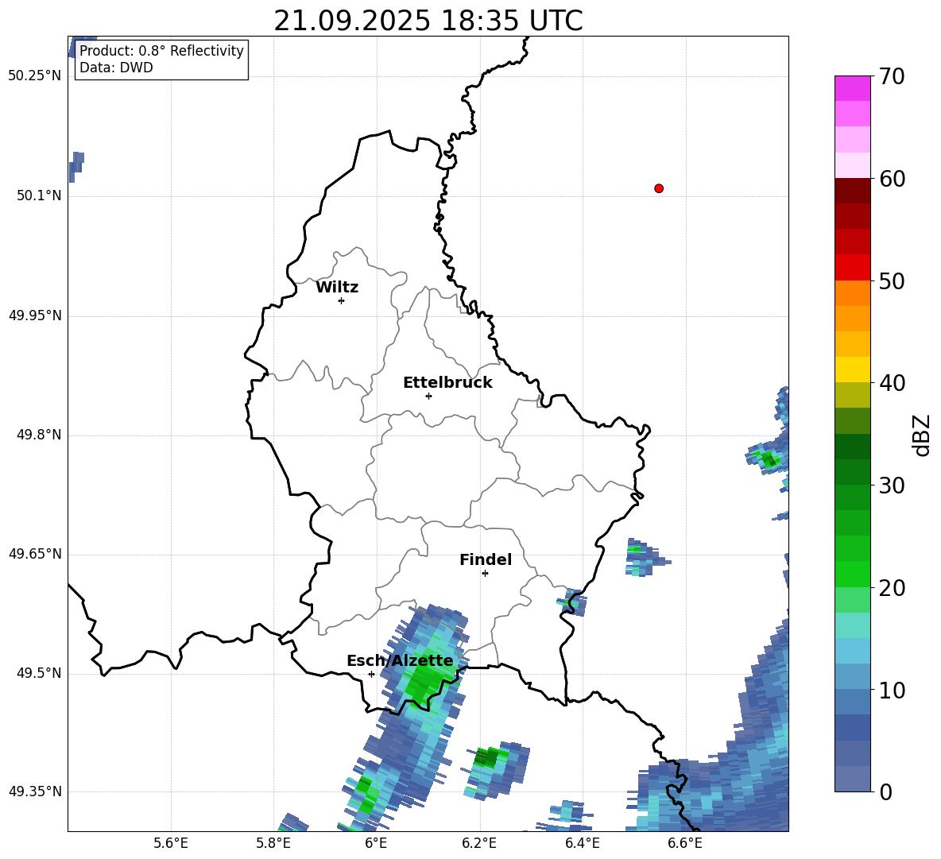Click the Esch/Alzette station cross marker
This screenshot has width=941, height=859.
coord(371,674)
